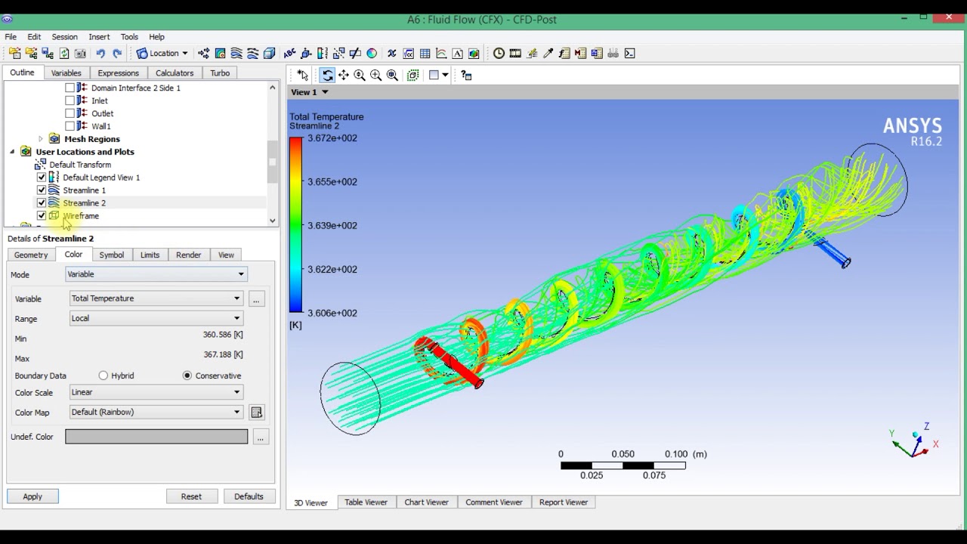This screenshot has width=967, height=544.
Task: Uncheck Streamline 2 visibility
Action: [42, 203]
